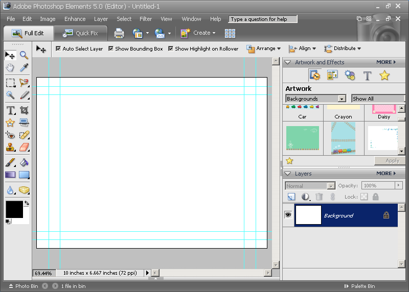Open the Create dropdown menu
This screenshot has height=292, width=409.
(x=198, y=33)
